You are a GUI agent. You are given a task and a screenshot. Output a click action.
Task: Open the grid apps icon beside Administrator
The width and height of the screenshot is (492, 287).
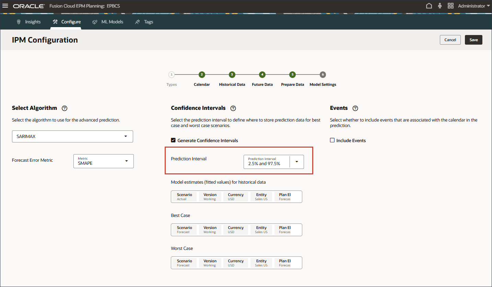(451, 6)
